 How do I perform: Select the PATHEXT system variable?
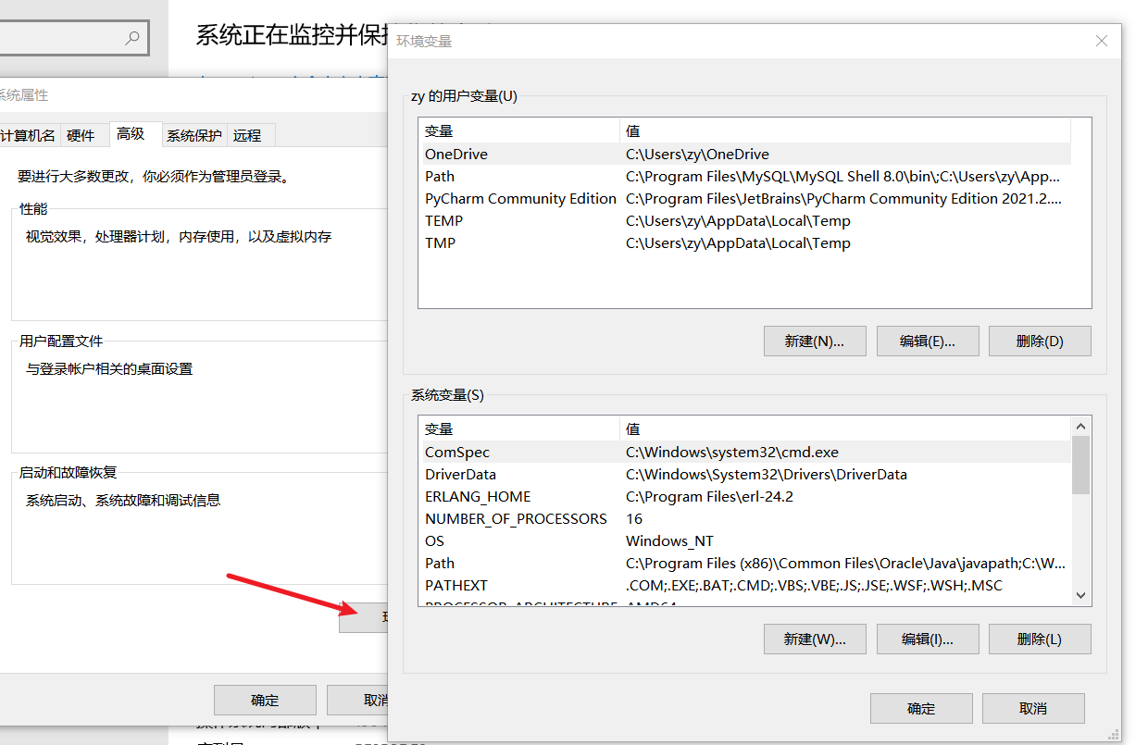[744, 586]
